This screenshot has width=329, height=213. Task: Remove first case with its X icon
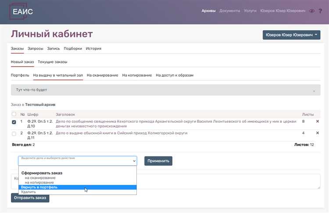pyautogui.click(x=318, y=121)
